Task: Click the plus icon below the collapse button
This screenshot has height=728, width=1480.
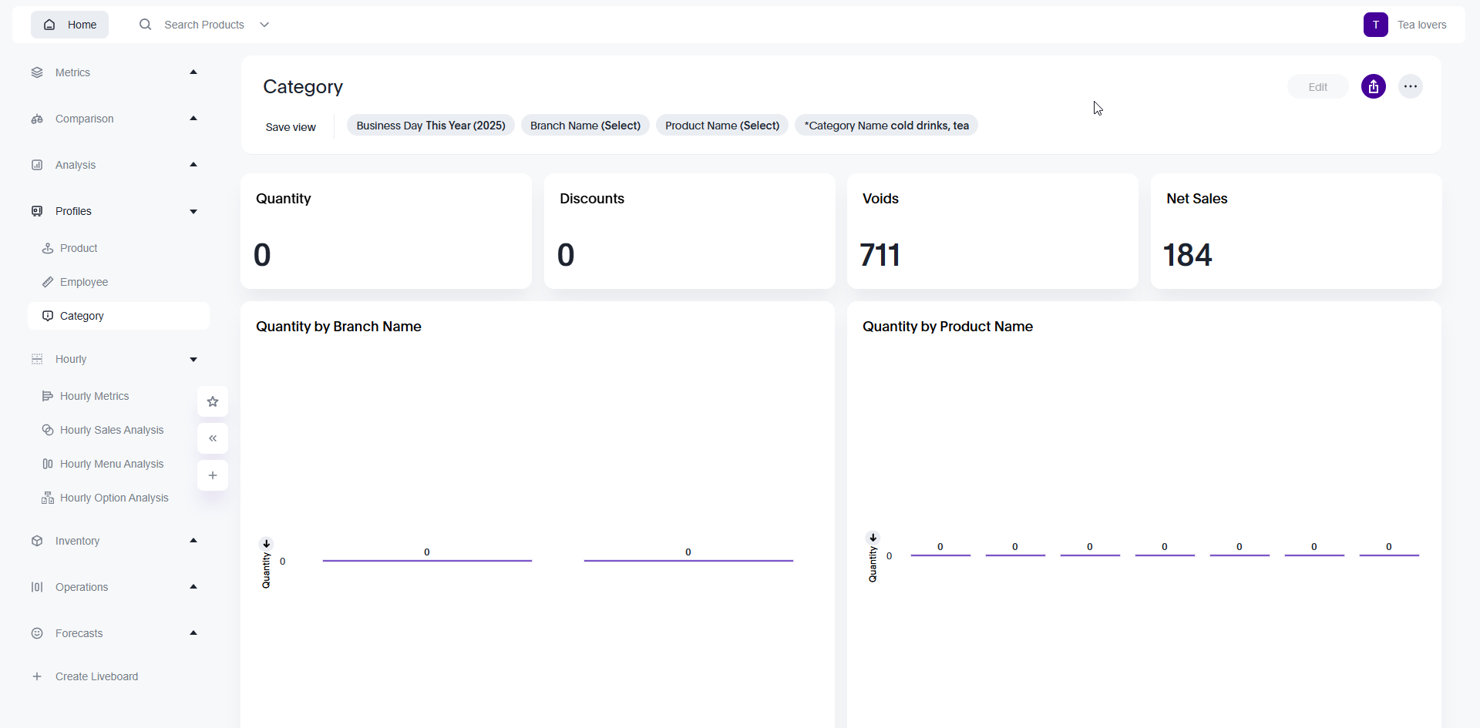Action: point(212,475)
